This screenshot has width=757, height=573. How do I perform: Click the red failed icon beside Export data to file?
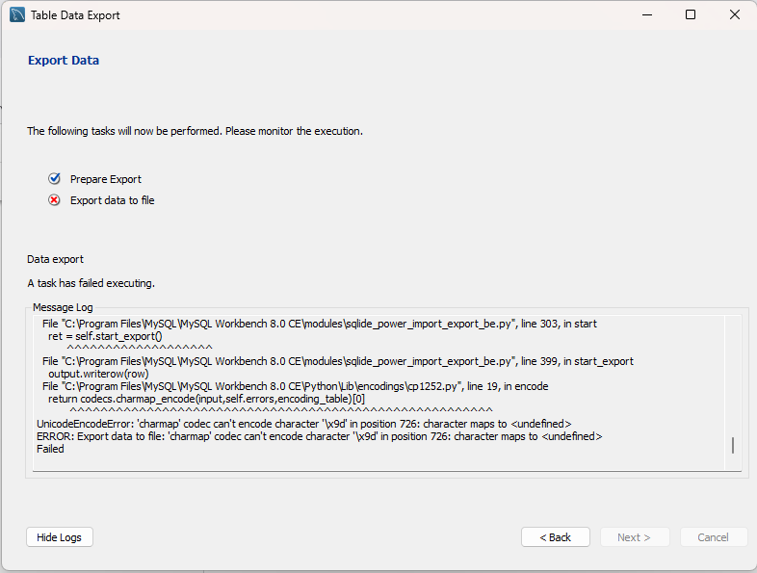click(x=54, y=200)
